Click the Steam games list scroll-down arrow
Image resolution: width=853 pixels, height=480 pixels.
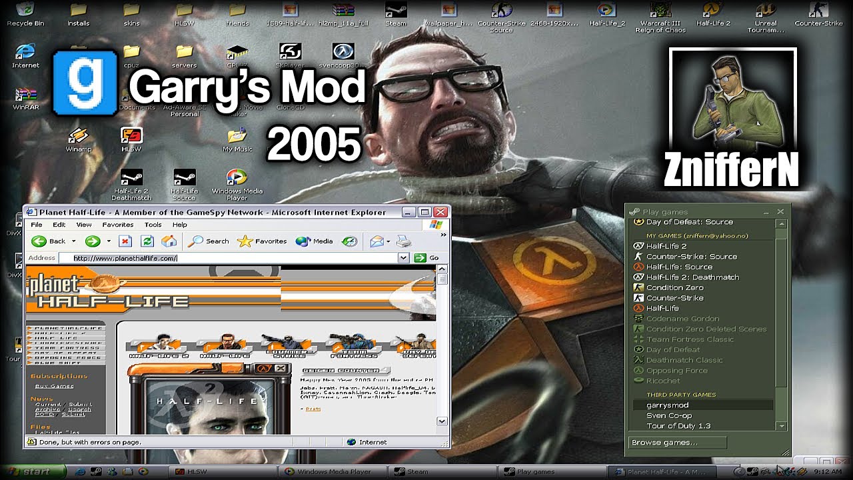[782, 426]
